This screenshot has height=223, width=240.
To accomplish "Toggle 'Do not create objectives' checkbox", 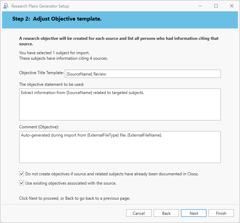I will (22, 174).
